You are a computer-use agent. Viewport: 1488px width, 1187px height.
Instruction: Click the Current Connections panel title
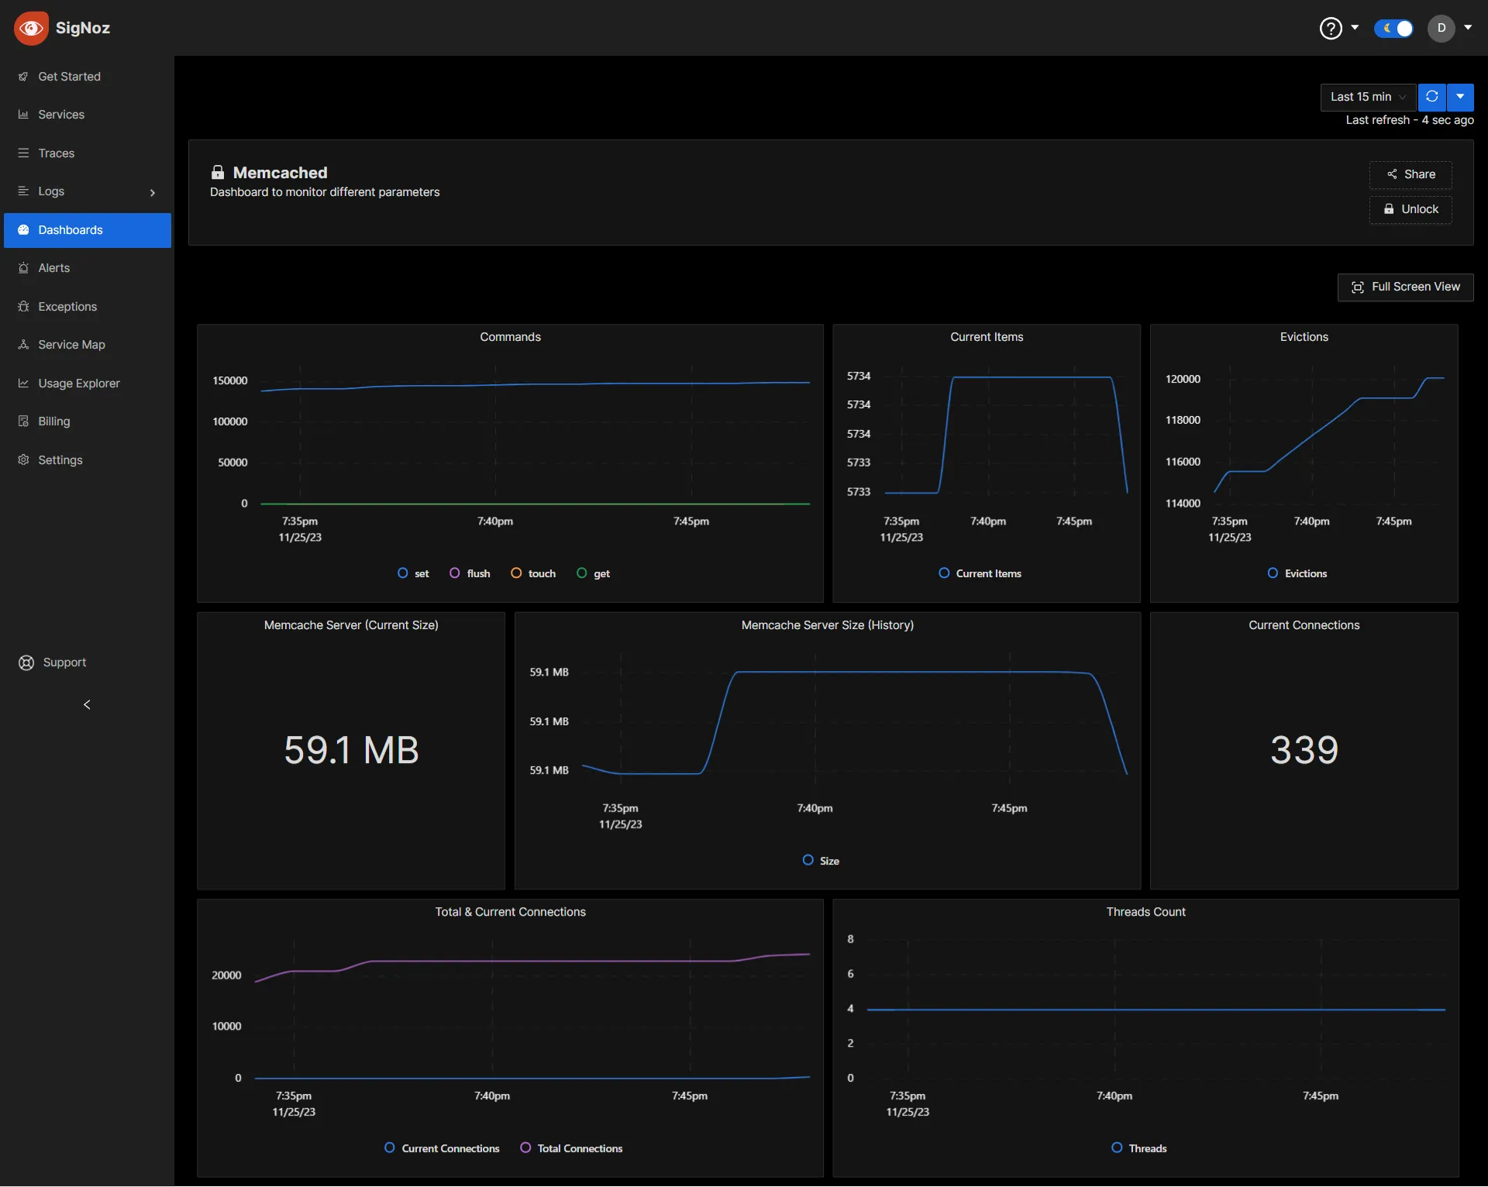pyautogui.click(x=1304, y=625)
